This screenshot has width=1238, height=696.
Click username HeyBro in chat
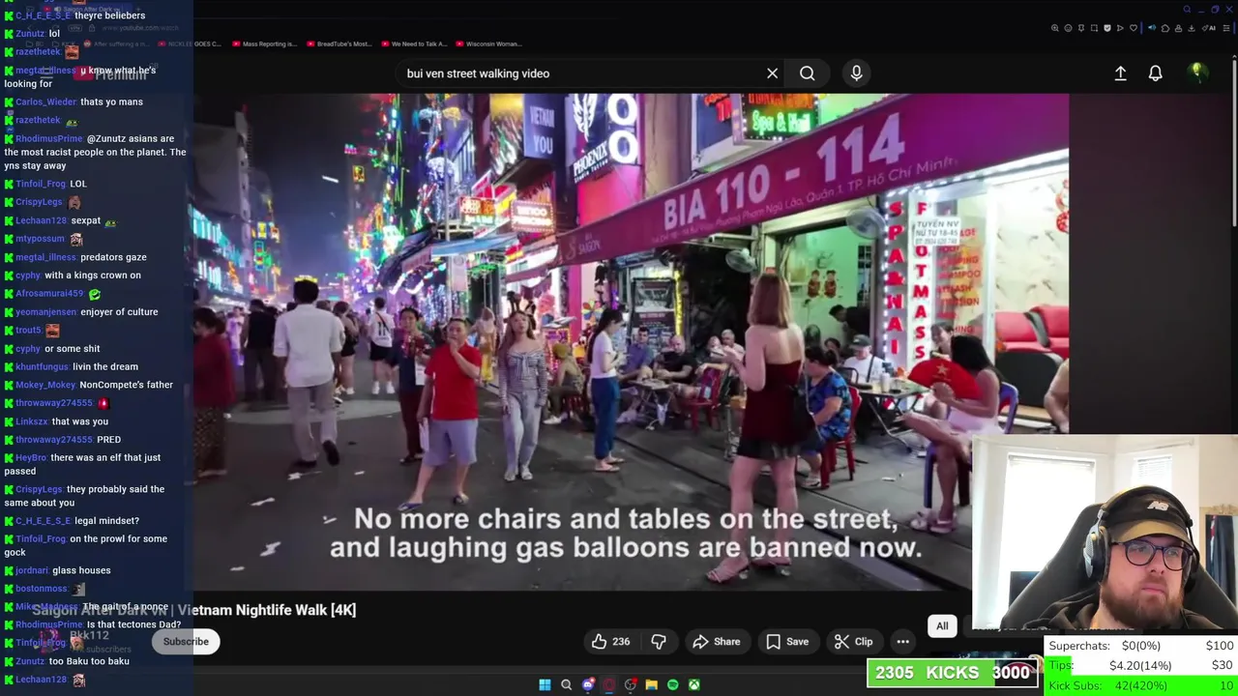point(31,457)
